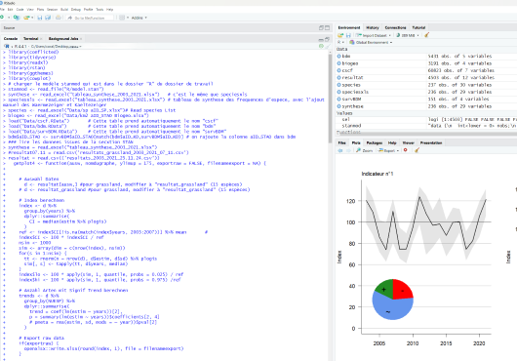The width and height of the screenshot is (517, 361).
Task: Click the Zoom button in Plots pane
Action: coord(364,150)
